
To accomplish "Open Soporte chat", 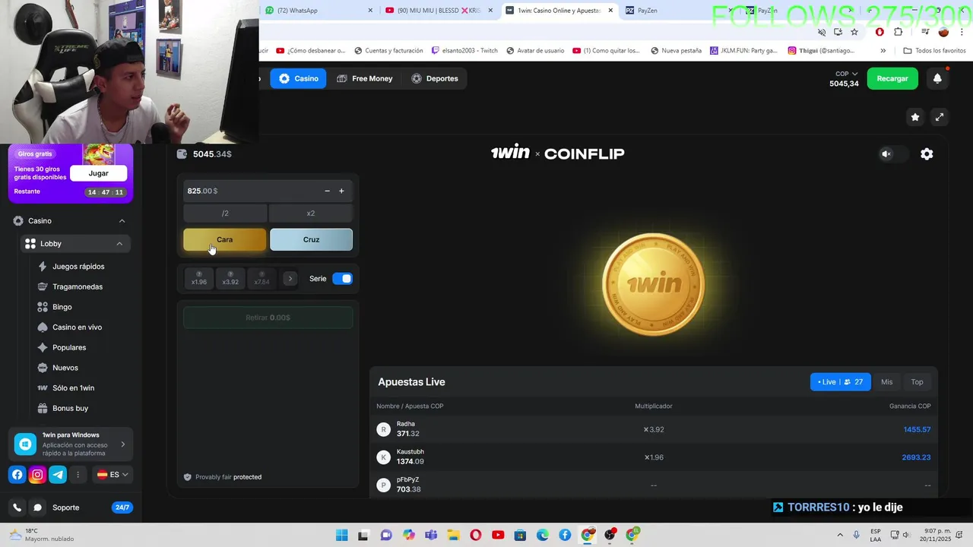I will 65,507.
